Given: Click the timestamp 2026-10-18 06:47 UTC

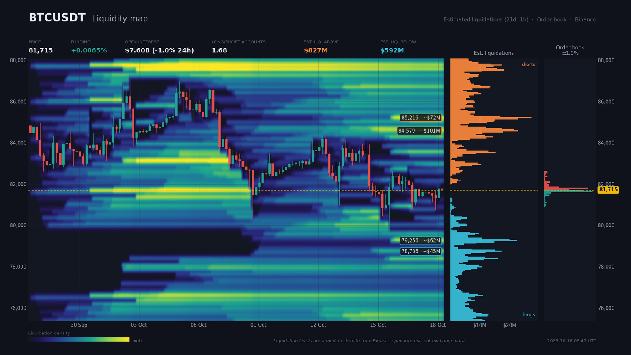Looking at the screenshot, I should [571, 341].
